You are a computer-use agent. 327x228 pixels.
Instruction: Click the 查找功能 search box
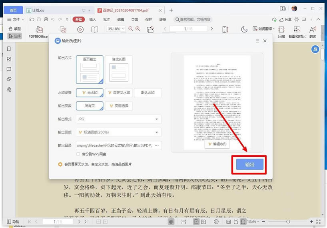pyautogui.click(x=193, y=20)
